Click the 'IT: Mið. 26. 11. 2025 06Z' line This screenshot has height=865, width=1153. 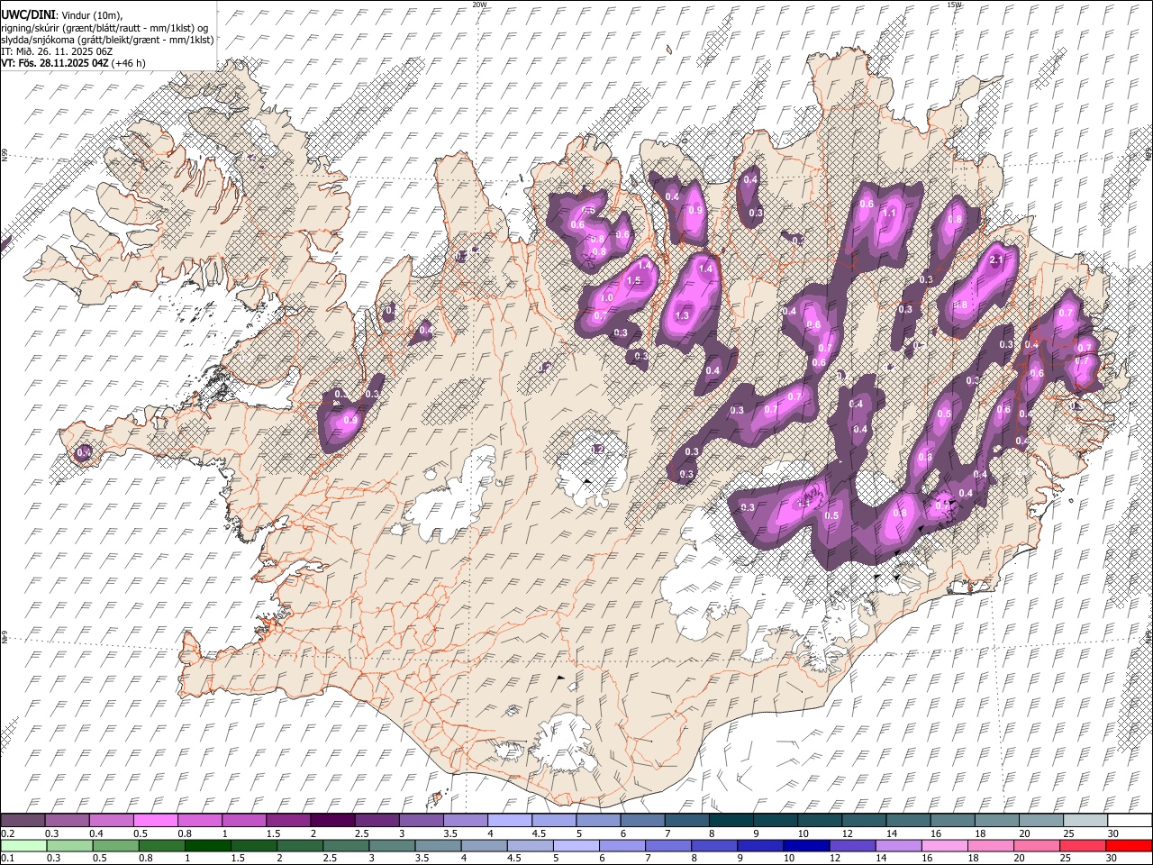[56, 51]
